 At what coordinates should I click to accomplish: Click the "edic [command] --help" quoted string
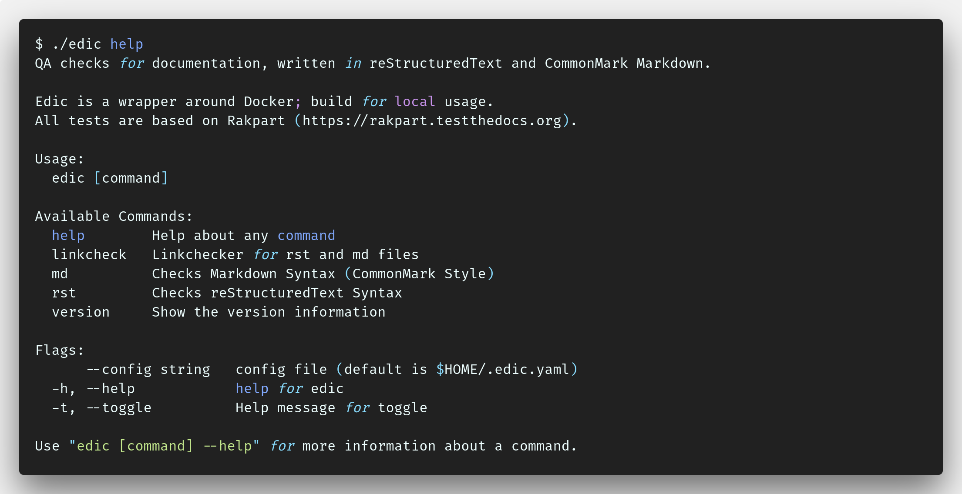pyautogui.click(x=165, y=446)
